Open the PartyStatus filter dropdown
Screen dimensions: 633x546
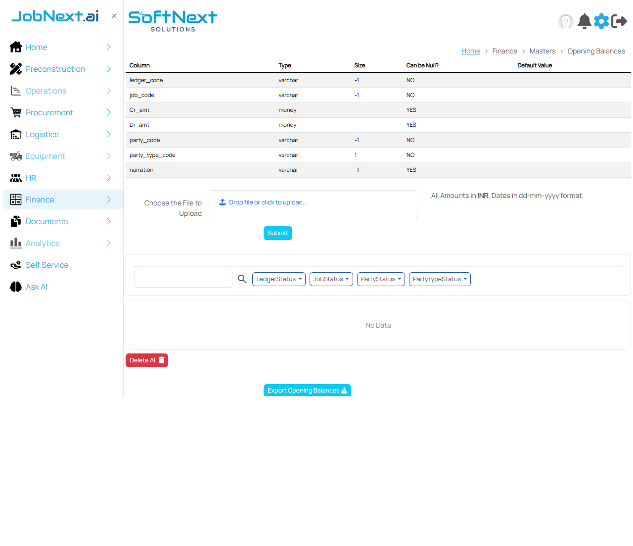[x=380, y=279]
